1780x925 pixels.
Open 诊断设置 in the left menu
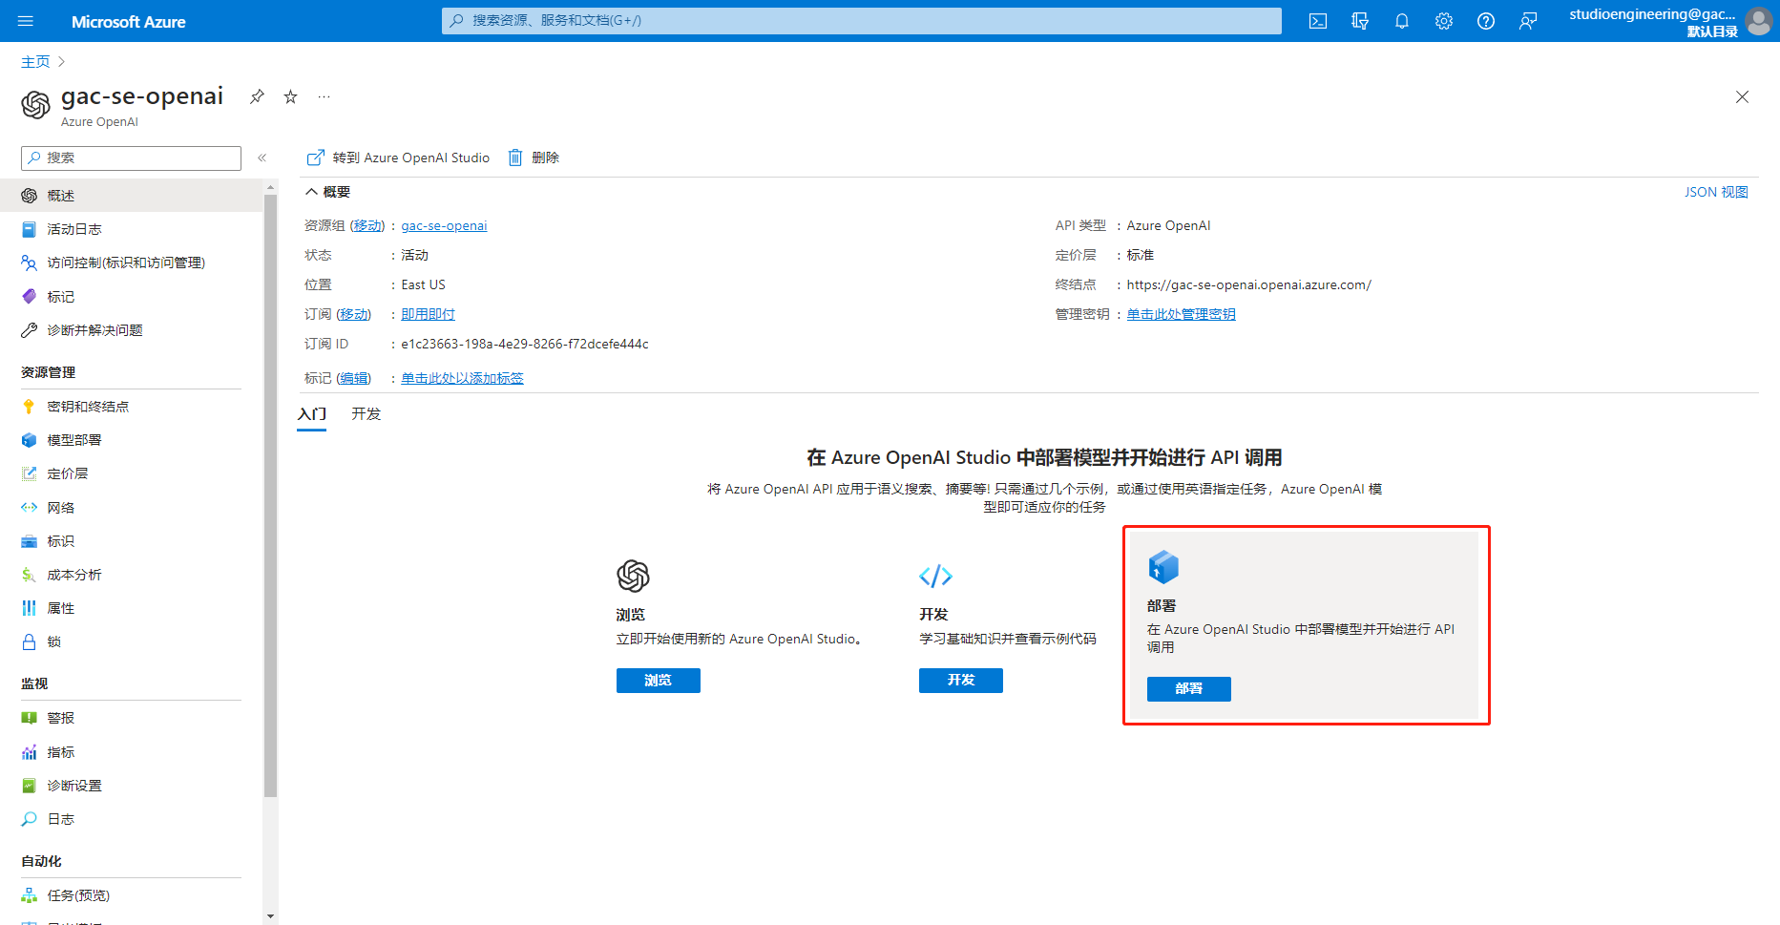(132, 786)
